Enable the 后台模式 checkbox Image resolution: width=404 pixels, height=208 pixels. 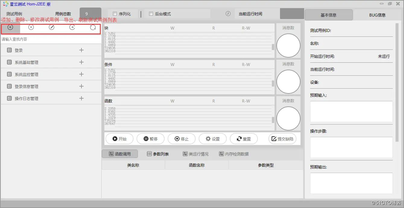(151, 14)
